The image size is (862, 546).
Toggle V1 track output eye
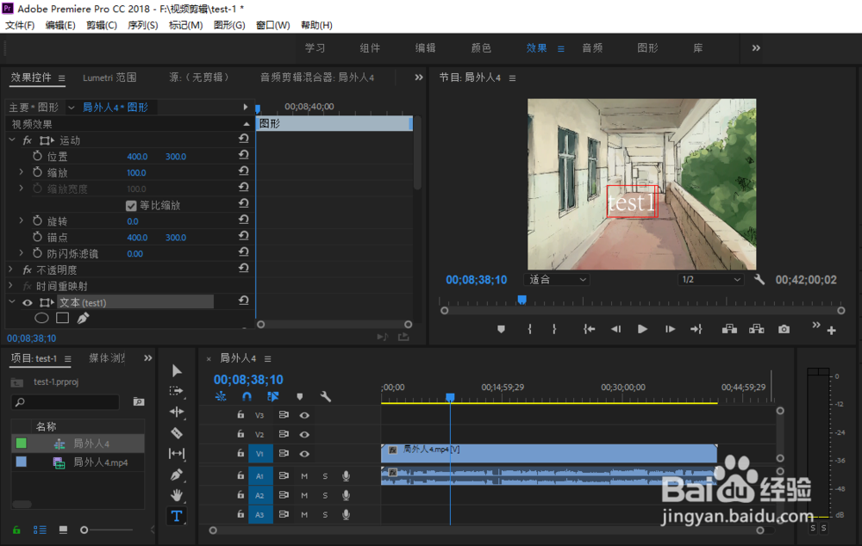point(304,454)
